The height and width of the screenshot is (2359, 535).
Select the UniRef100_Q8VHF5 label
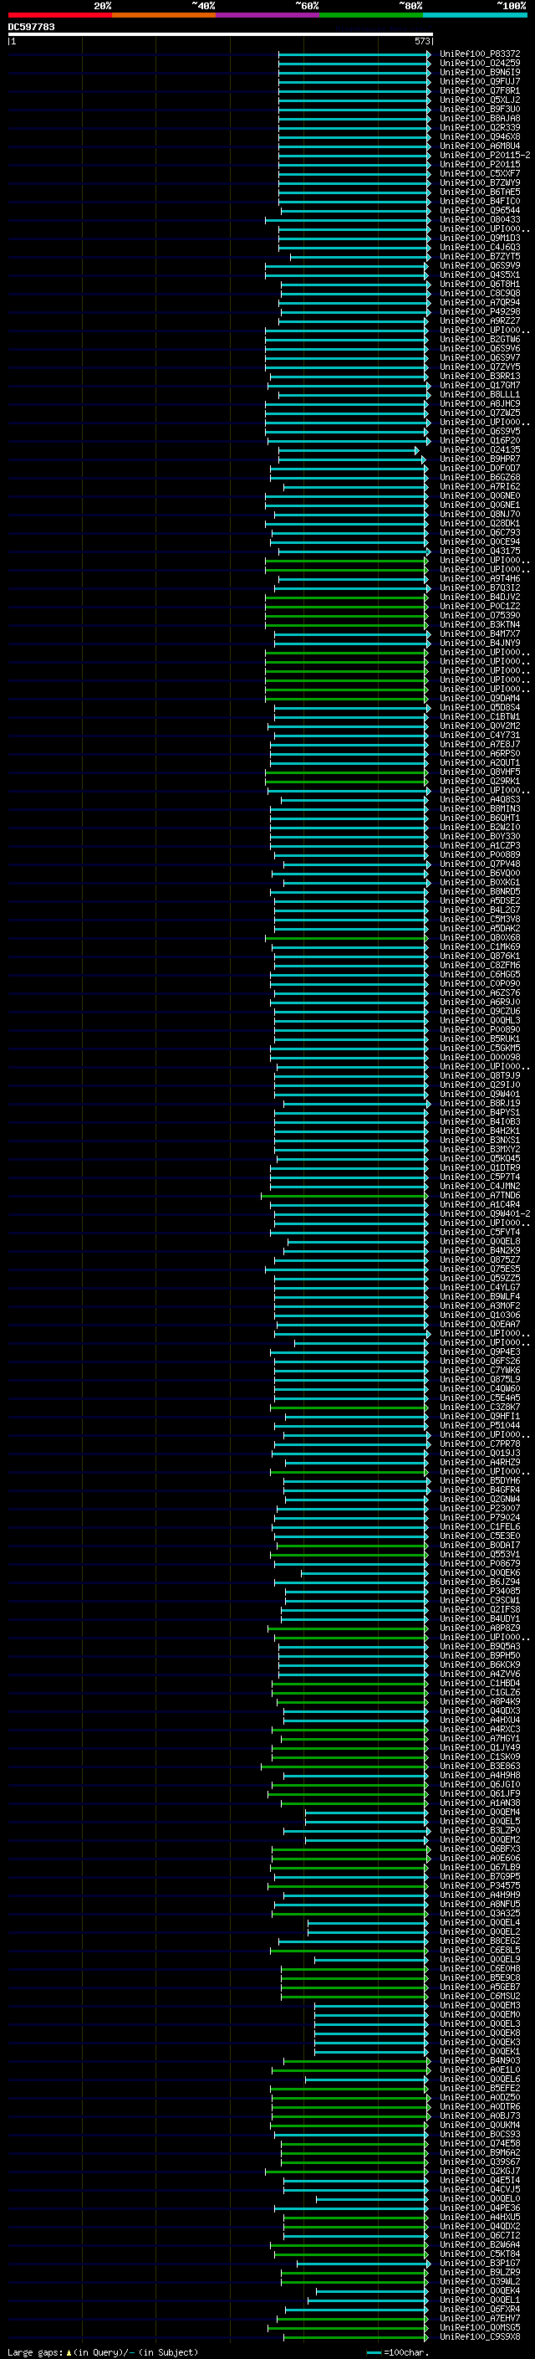pos(480,772)
